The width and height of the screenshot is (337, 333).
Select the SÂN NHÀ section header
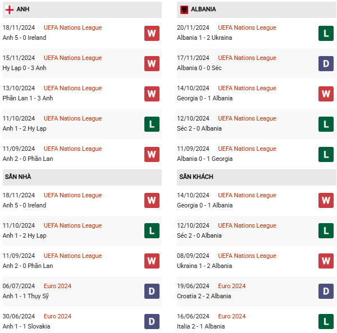(x=82, y=177)
